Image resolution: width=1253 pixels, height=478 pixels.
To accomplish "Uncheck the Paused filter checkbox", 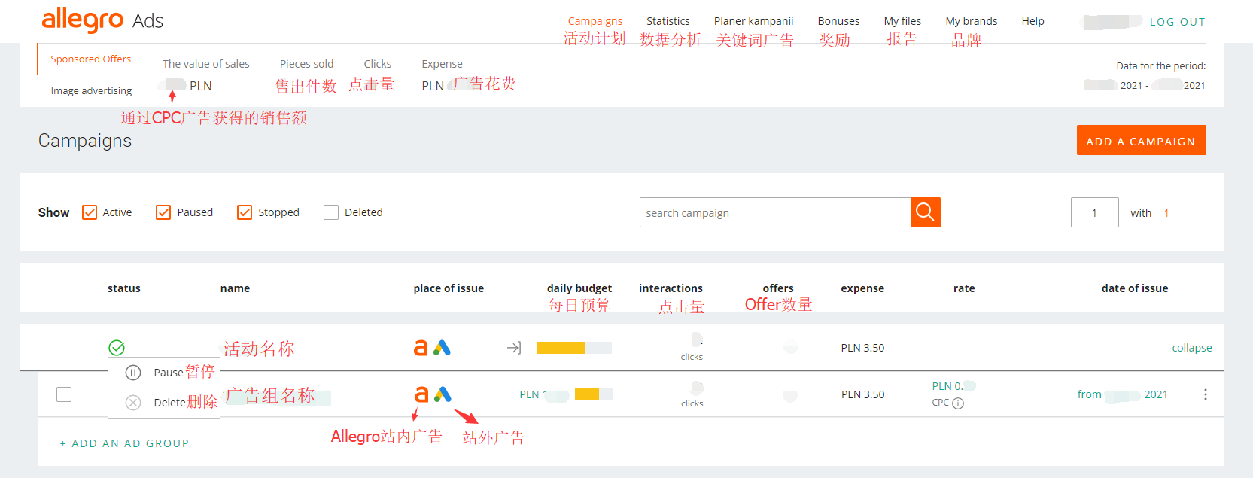I will pyautogui.click(x=163, y=212).
